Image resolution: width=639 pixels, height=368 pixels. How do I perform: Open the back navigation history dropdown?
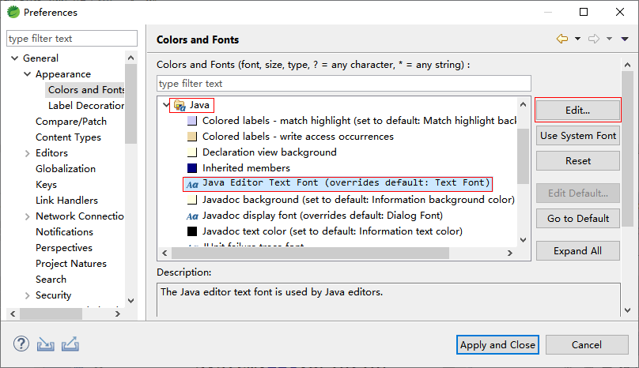click(577, 39)
